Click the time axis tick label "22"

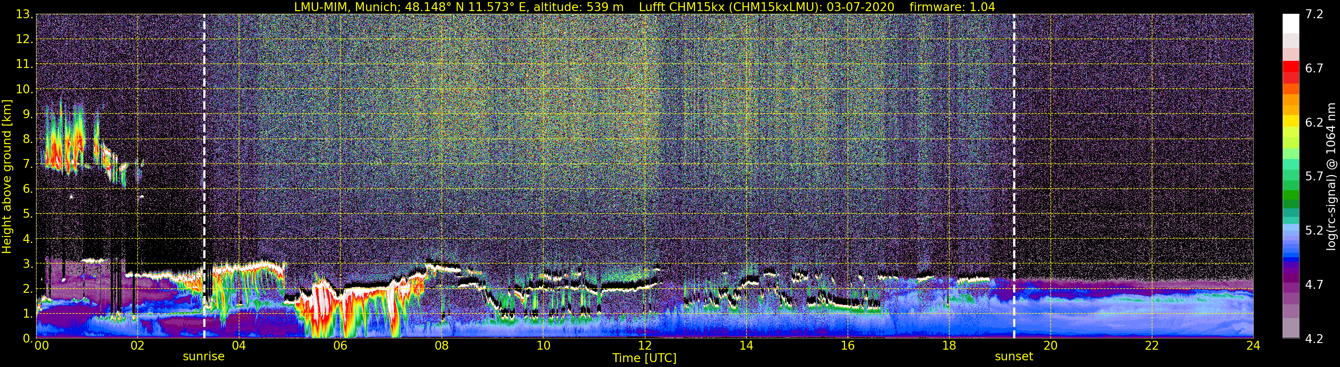(x=1152, y=346)
